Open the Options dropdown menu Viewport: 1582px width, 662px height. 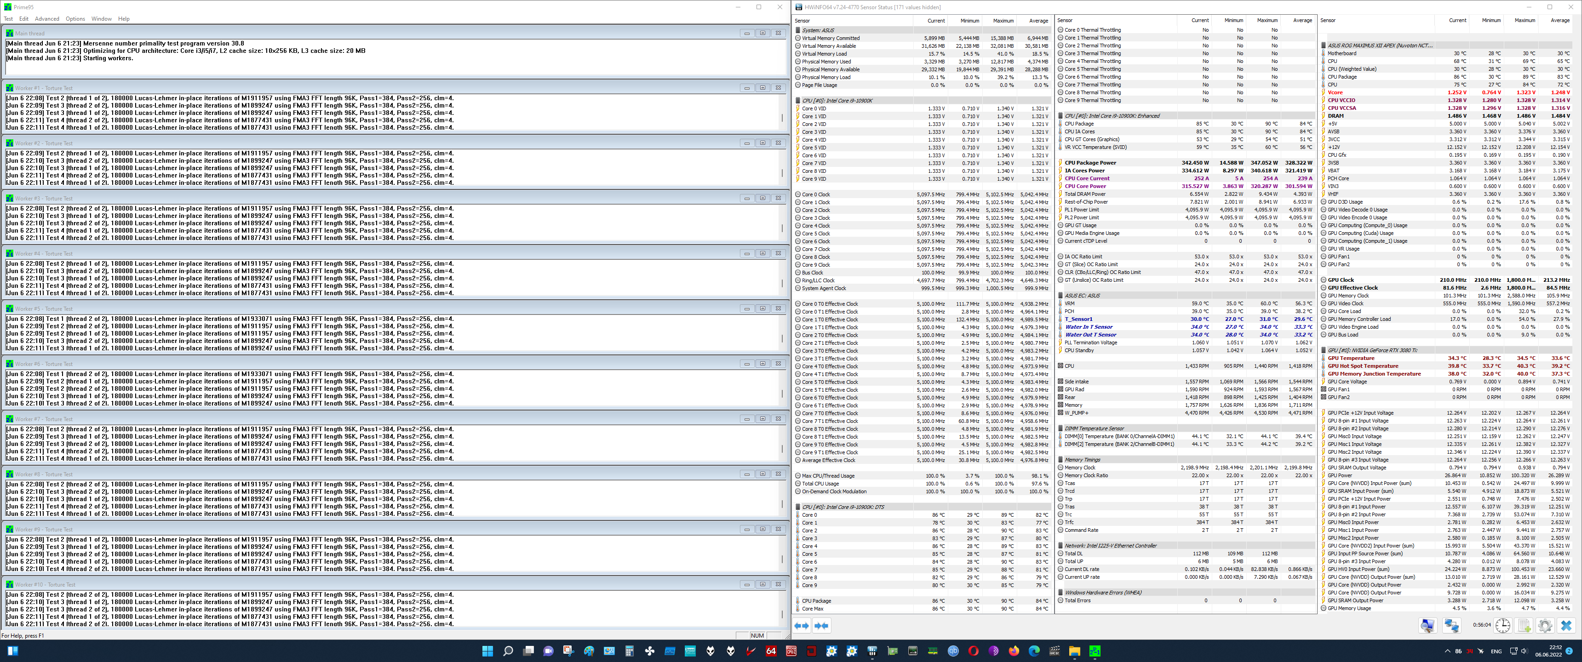(x=75, y=19)
